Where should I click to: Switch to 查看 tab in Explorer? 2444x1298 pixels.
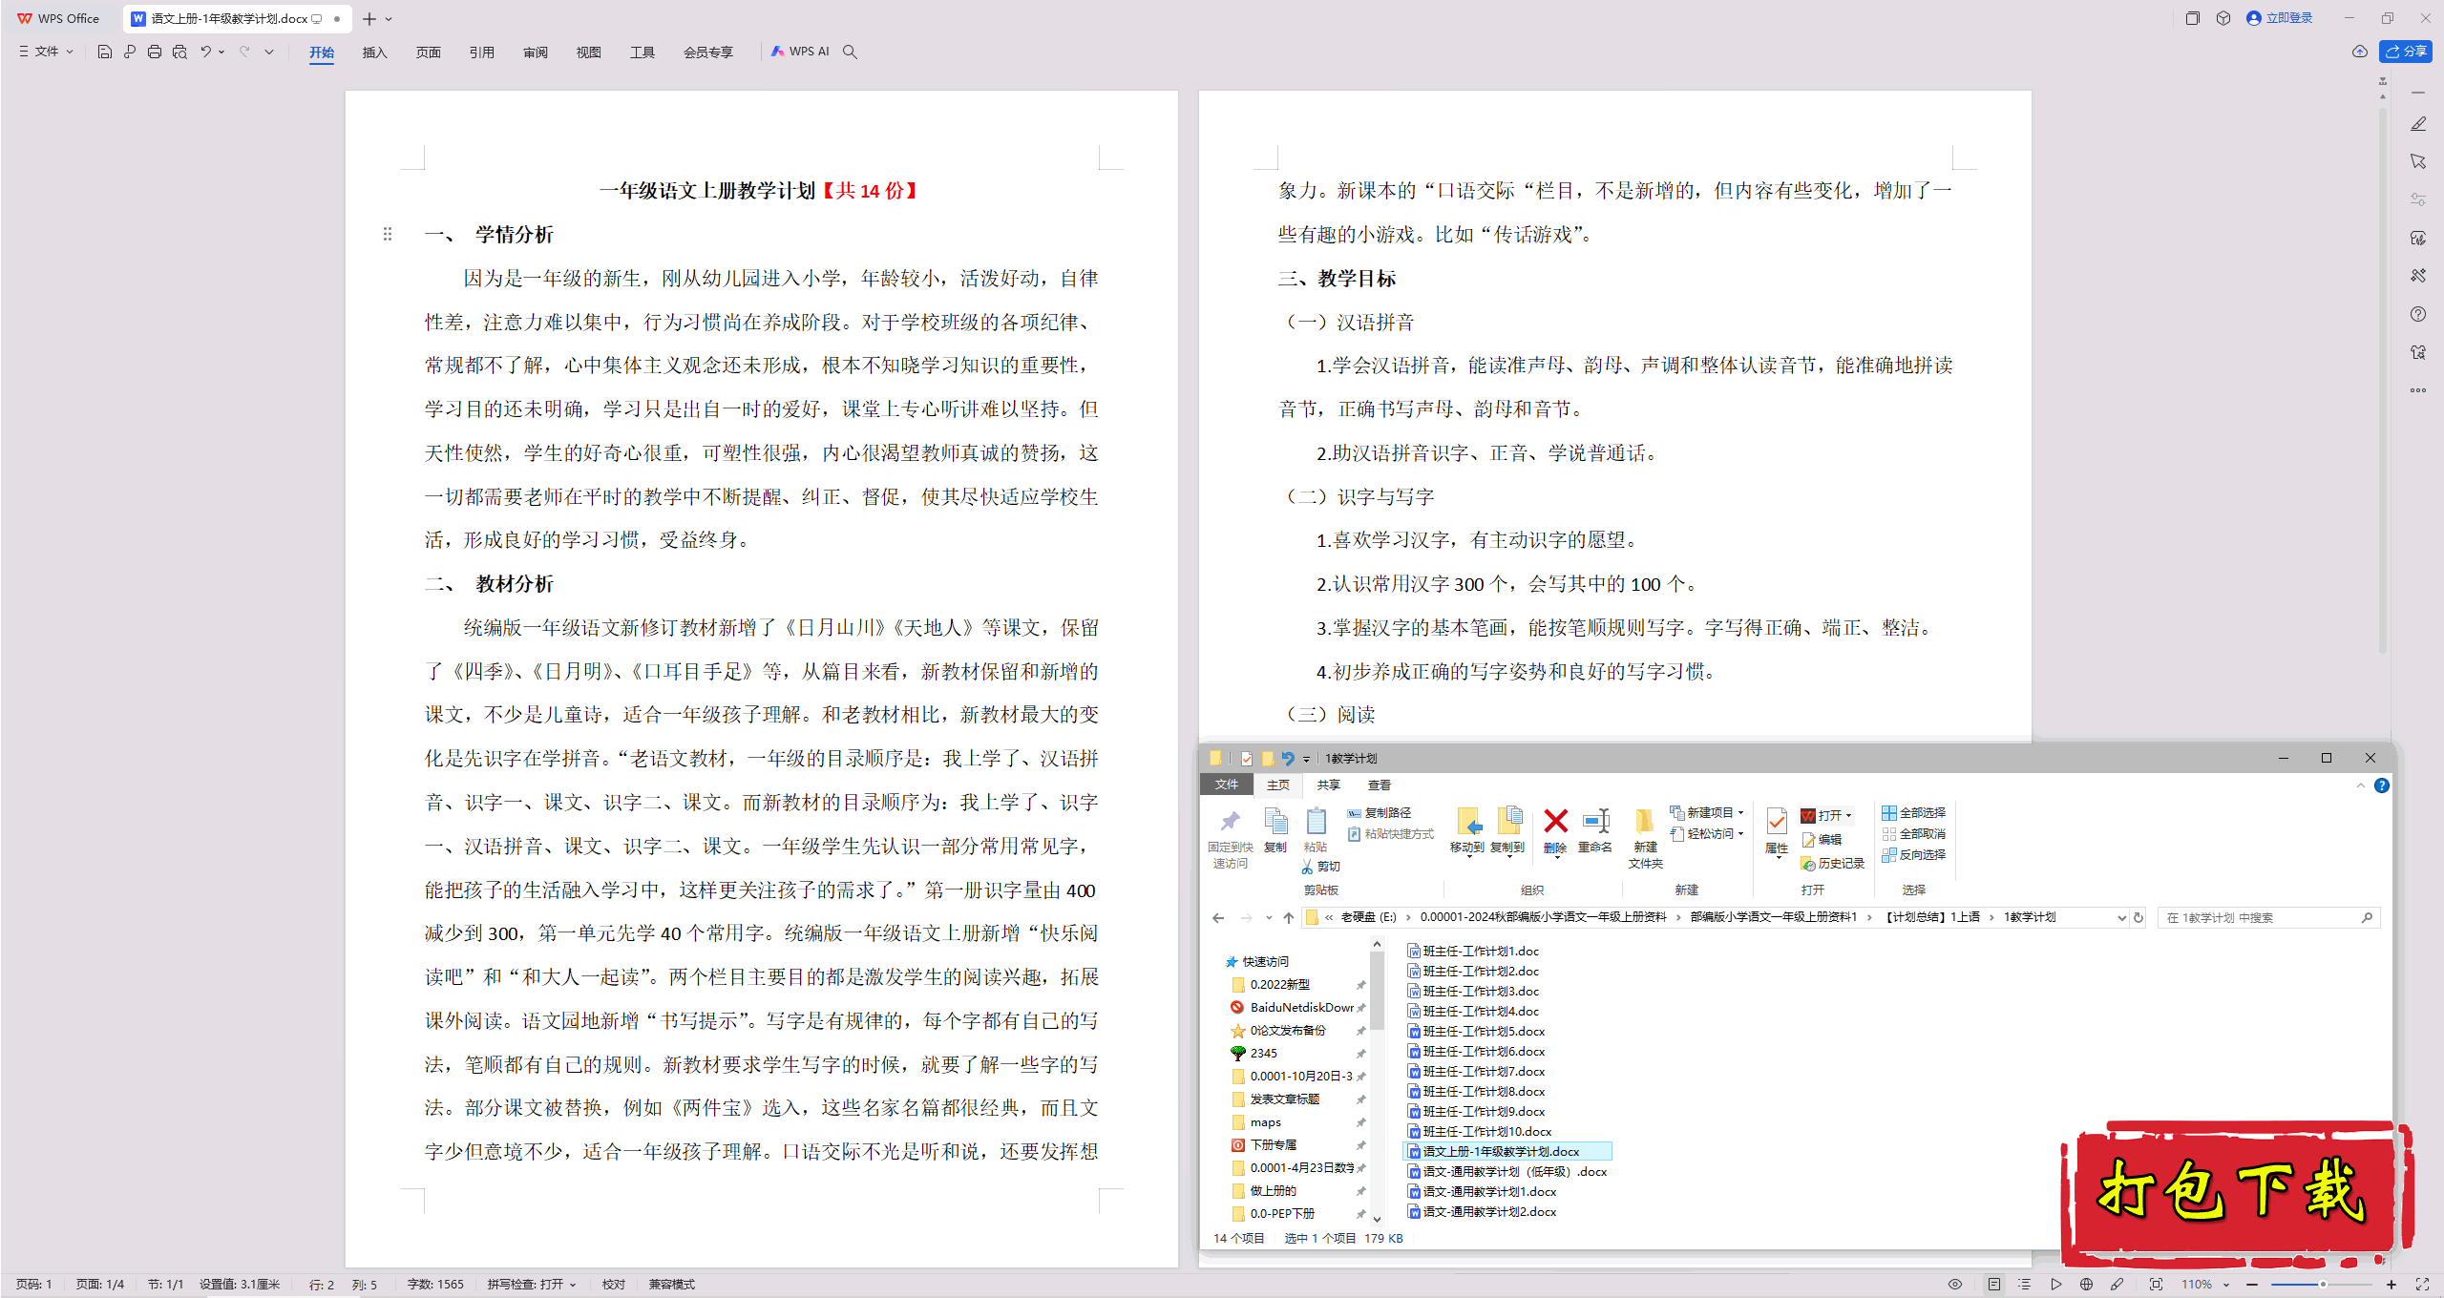pyautogui.click(x=1380, y=785)
